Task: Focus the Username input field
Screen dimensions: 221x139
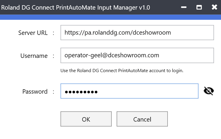Action: (x=137, y=56)
